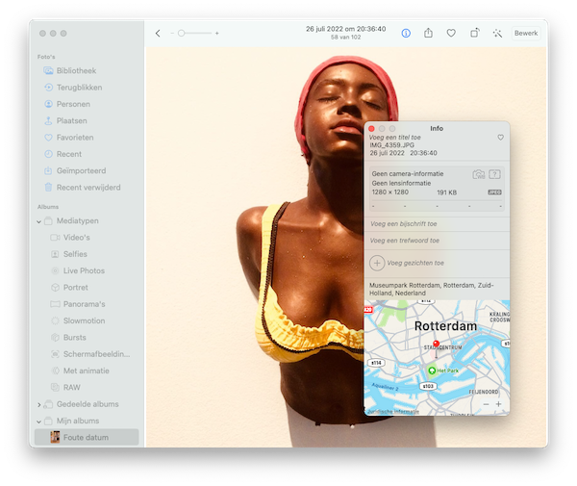Click the JPEG format badge

point(494,192)
